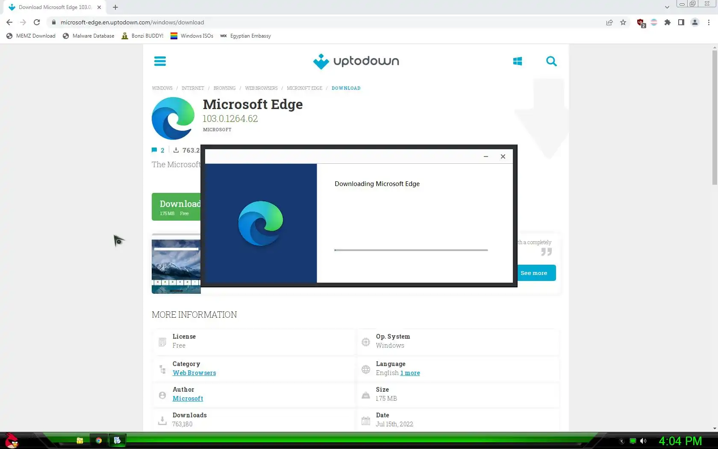Go to WEB BROWSERS breadcrumb
Viewport: 718px width, 449px height.
tap(261, 88)
